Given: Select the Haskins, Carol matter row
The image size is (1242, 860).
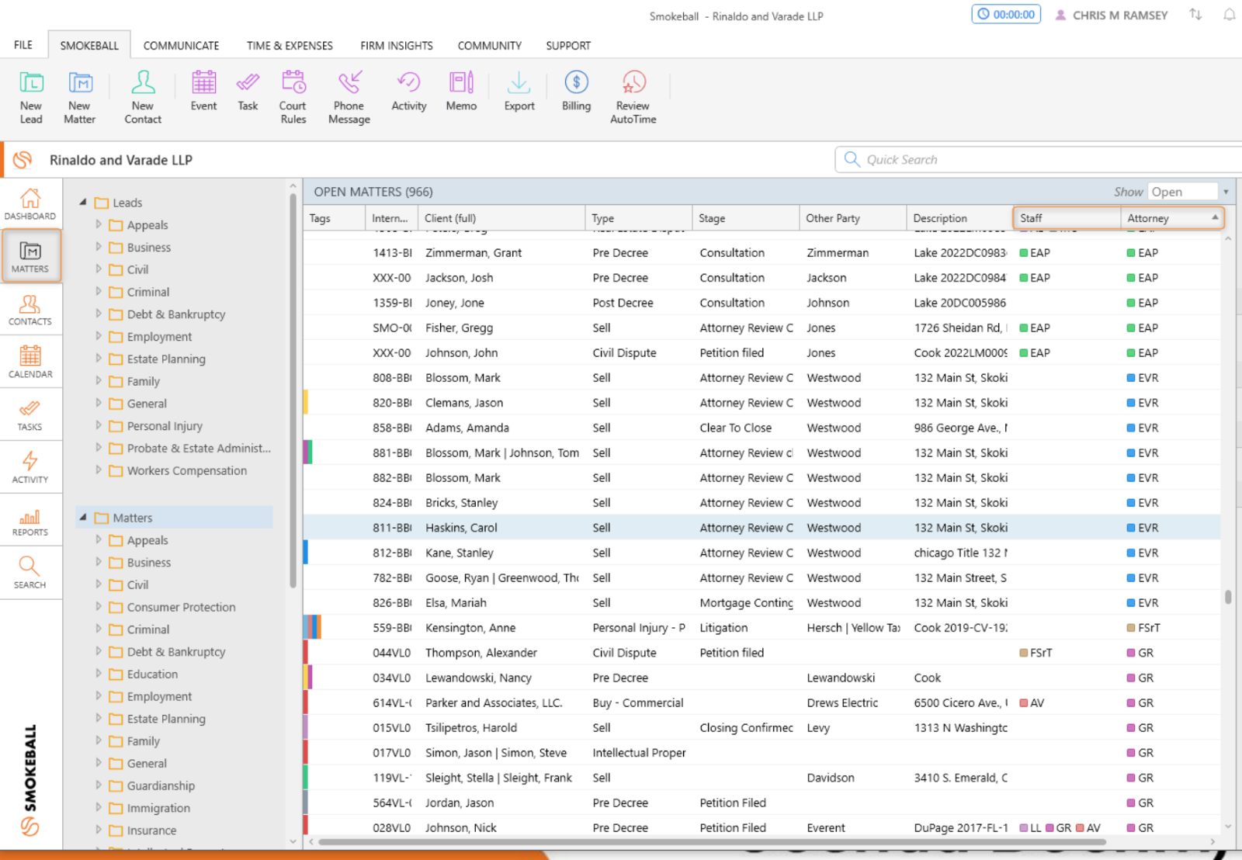Looking at the screenshot, I should click(762, 528).
